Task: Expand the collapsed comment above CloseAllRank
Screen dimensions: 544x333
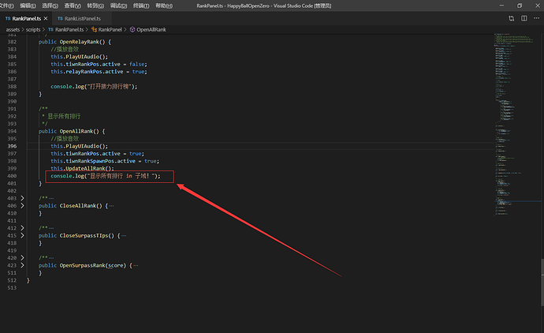Action: point(24,197)
